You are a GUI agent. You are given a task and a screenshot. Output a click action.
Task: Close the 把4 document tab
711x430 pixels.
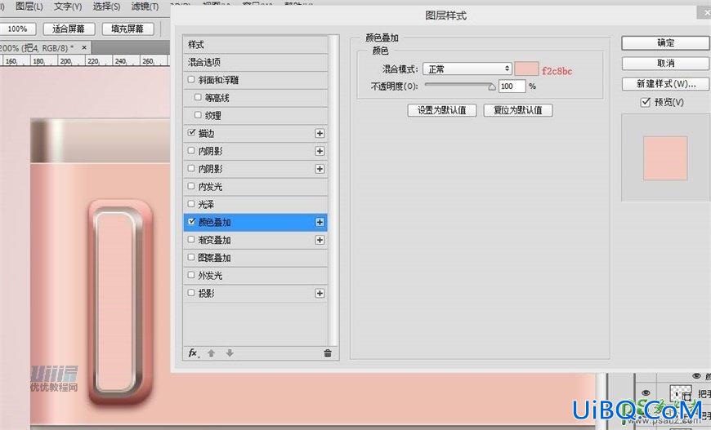click(x=84, y=47)
